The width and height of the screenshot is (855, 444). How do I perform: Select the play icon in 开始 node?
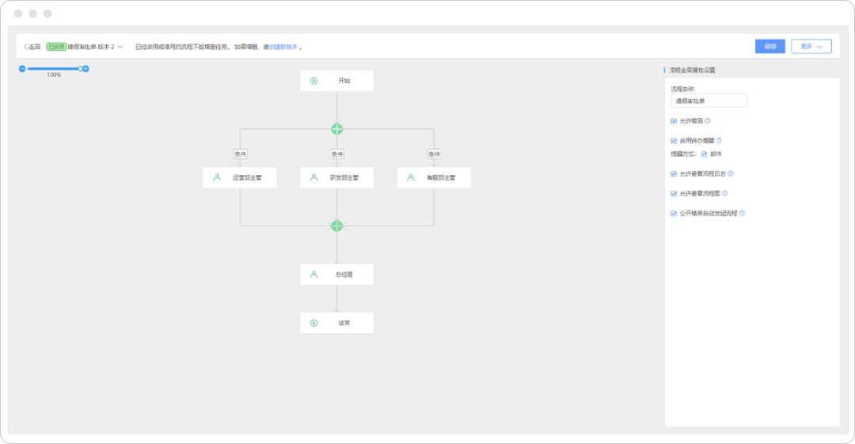click(x=314, y=81)
